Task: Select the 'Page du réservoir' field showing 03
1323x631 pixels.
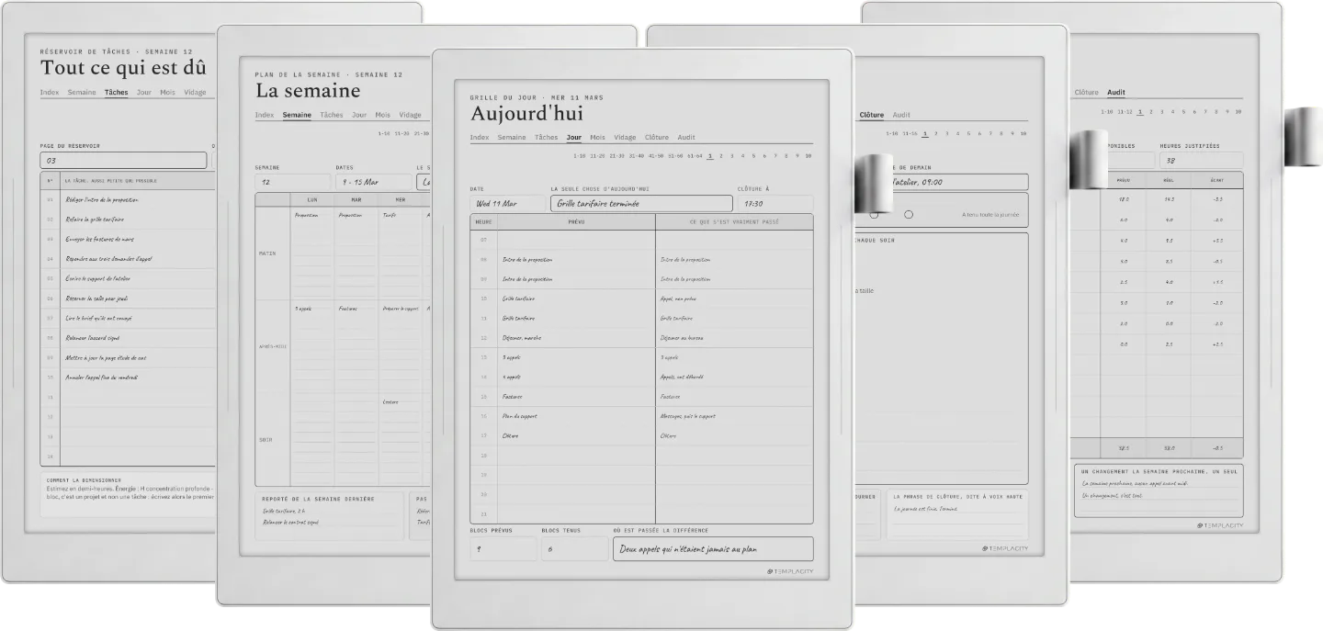Action: [123, 161]
